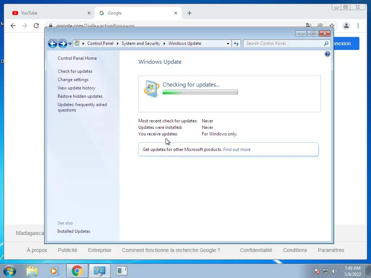
Task: Open Entreprise footer link
Action: (99, 250)
